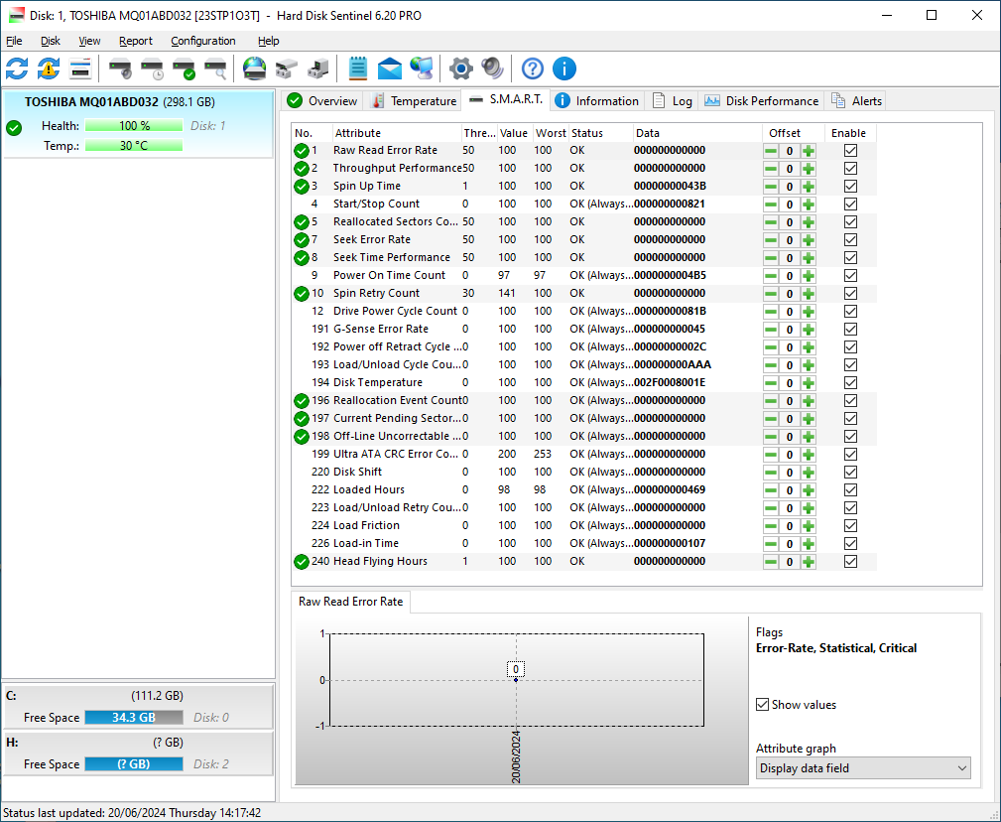The image size is (1001, 822).
Task: Click the Health 100 % progress bar
Action: (x=134, y=126)
